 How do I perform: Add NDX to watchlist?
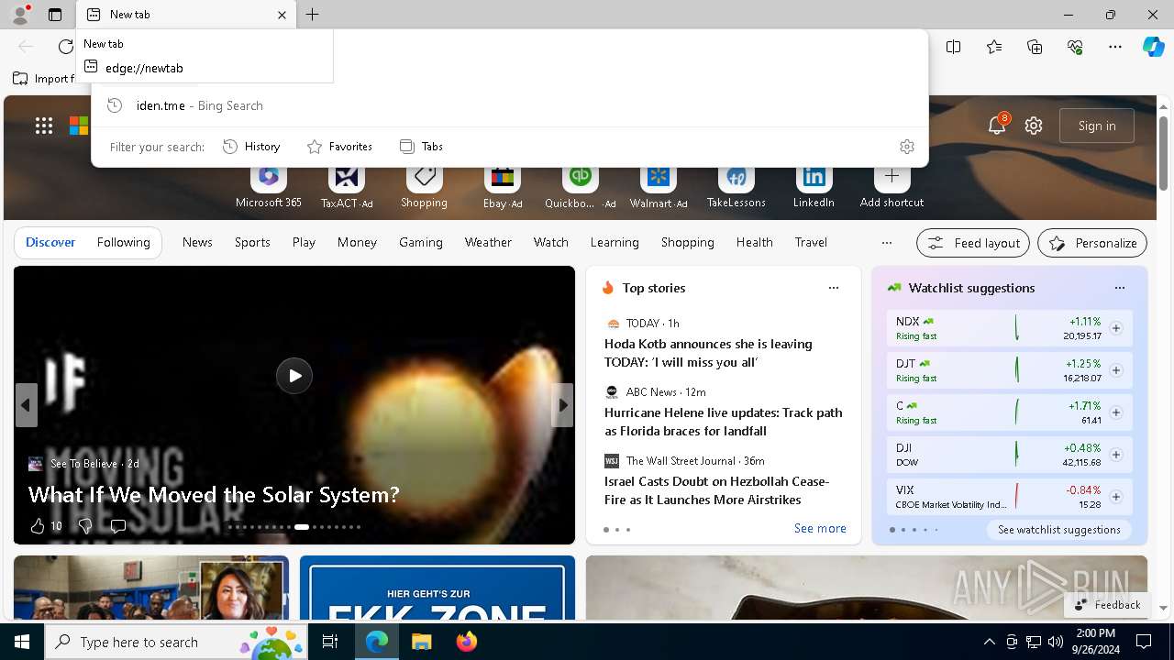tap(1116, 328)
